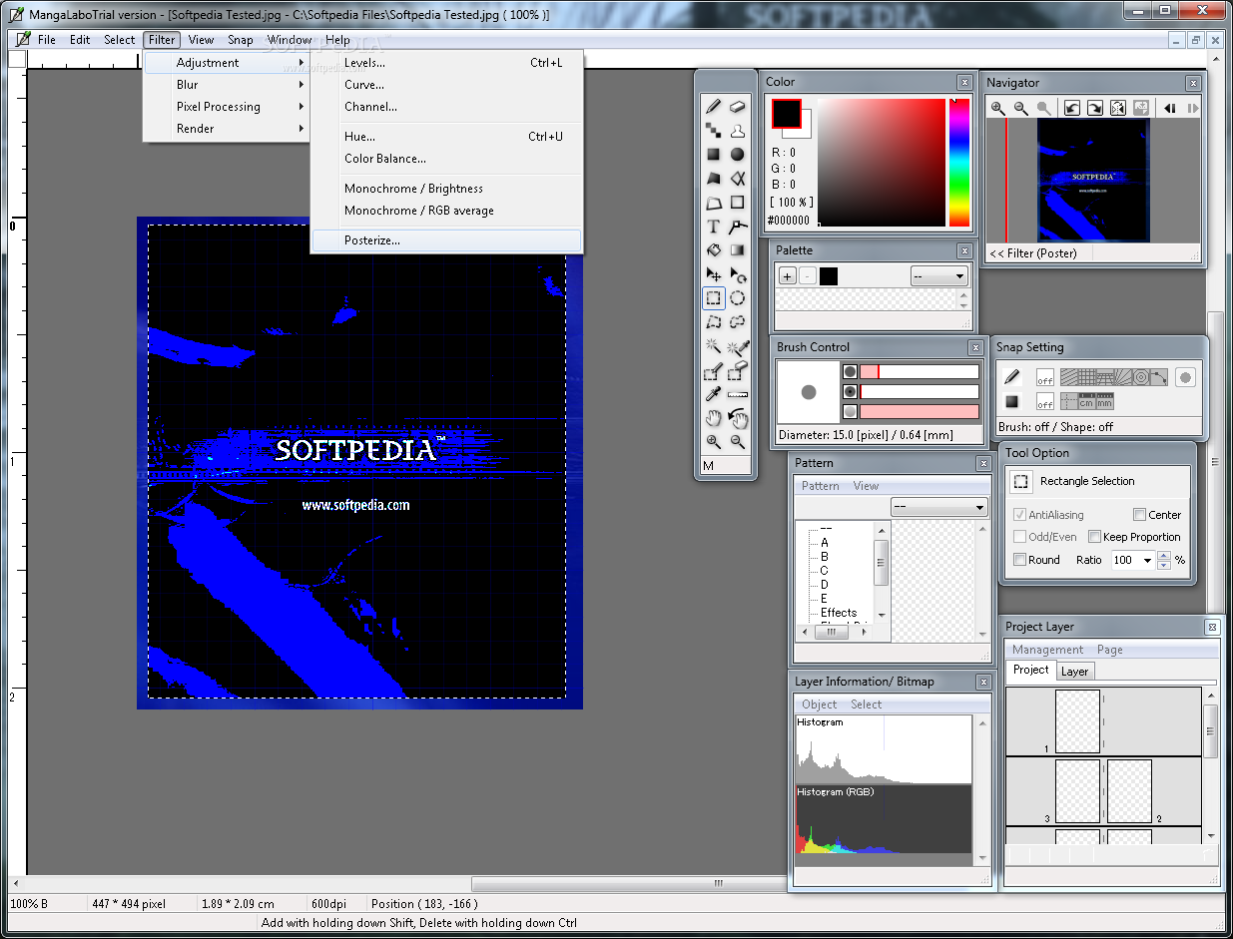The width and height of the screenshot is (1233, 939).
Task: Select the Move tool with arrow cross
Action: tap(714, 274)
